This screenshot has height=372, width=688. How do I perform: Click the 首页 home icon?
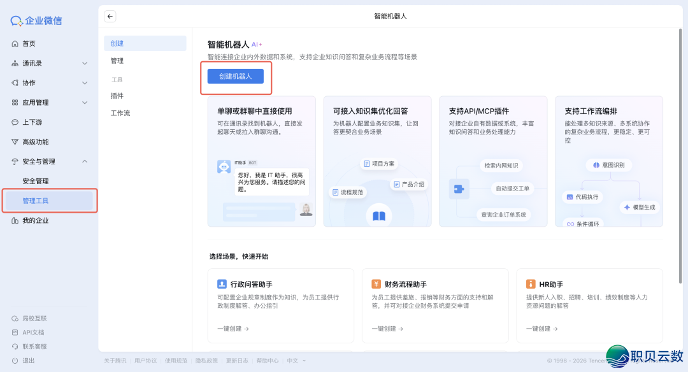pos(14,44)
